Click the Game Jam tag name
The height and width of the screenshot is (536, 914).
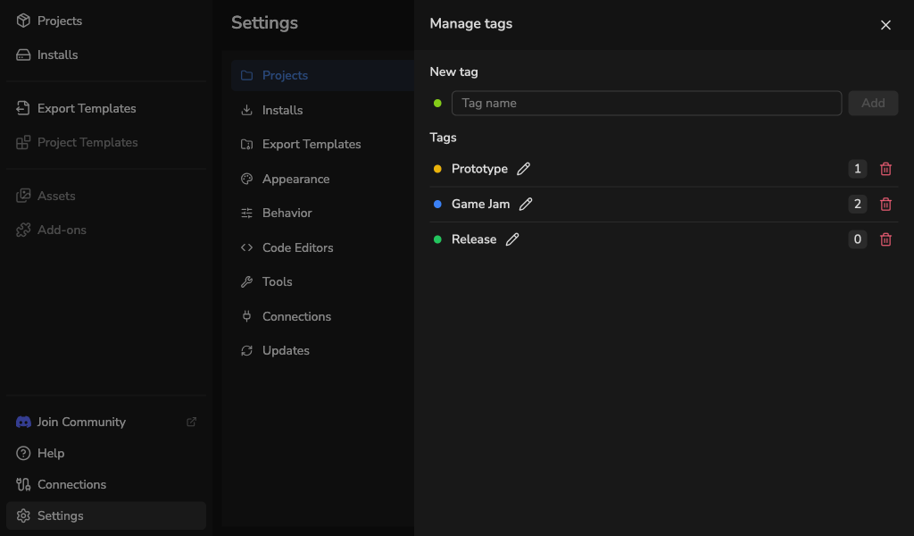pos(480,205)
